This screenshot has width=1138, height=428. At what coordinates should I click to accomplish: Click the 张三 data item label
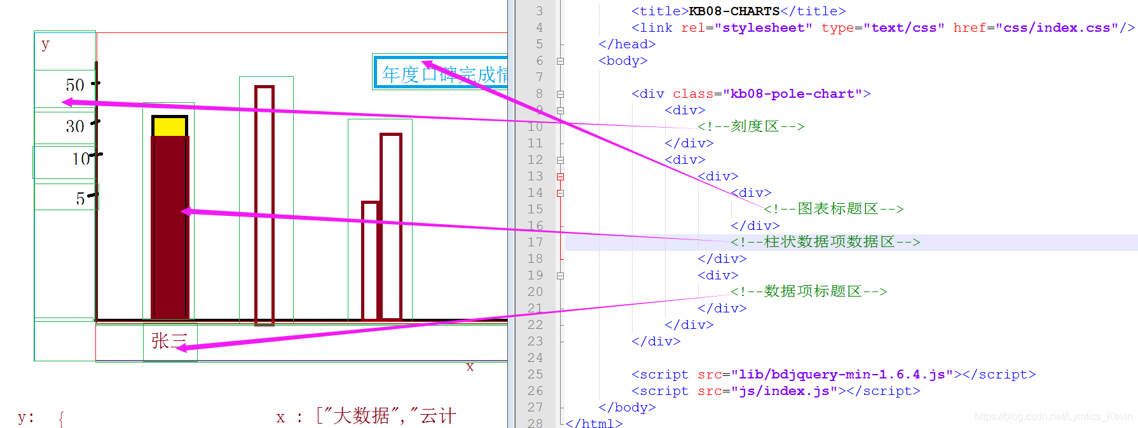pyautogui.click(x=169, y=341)
